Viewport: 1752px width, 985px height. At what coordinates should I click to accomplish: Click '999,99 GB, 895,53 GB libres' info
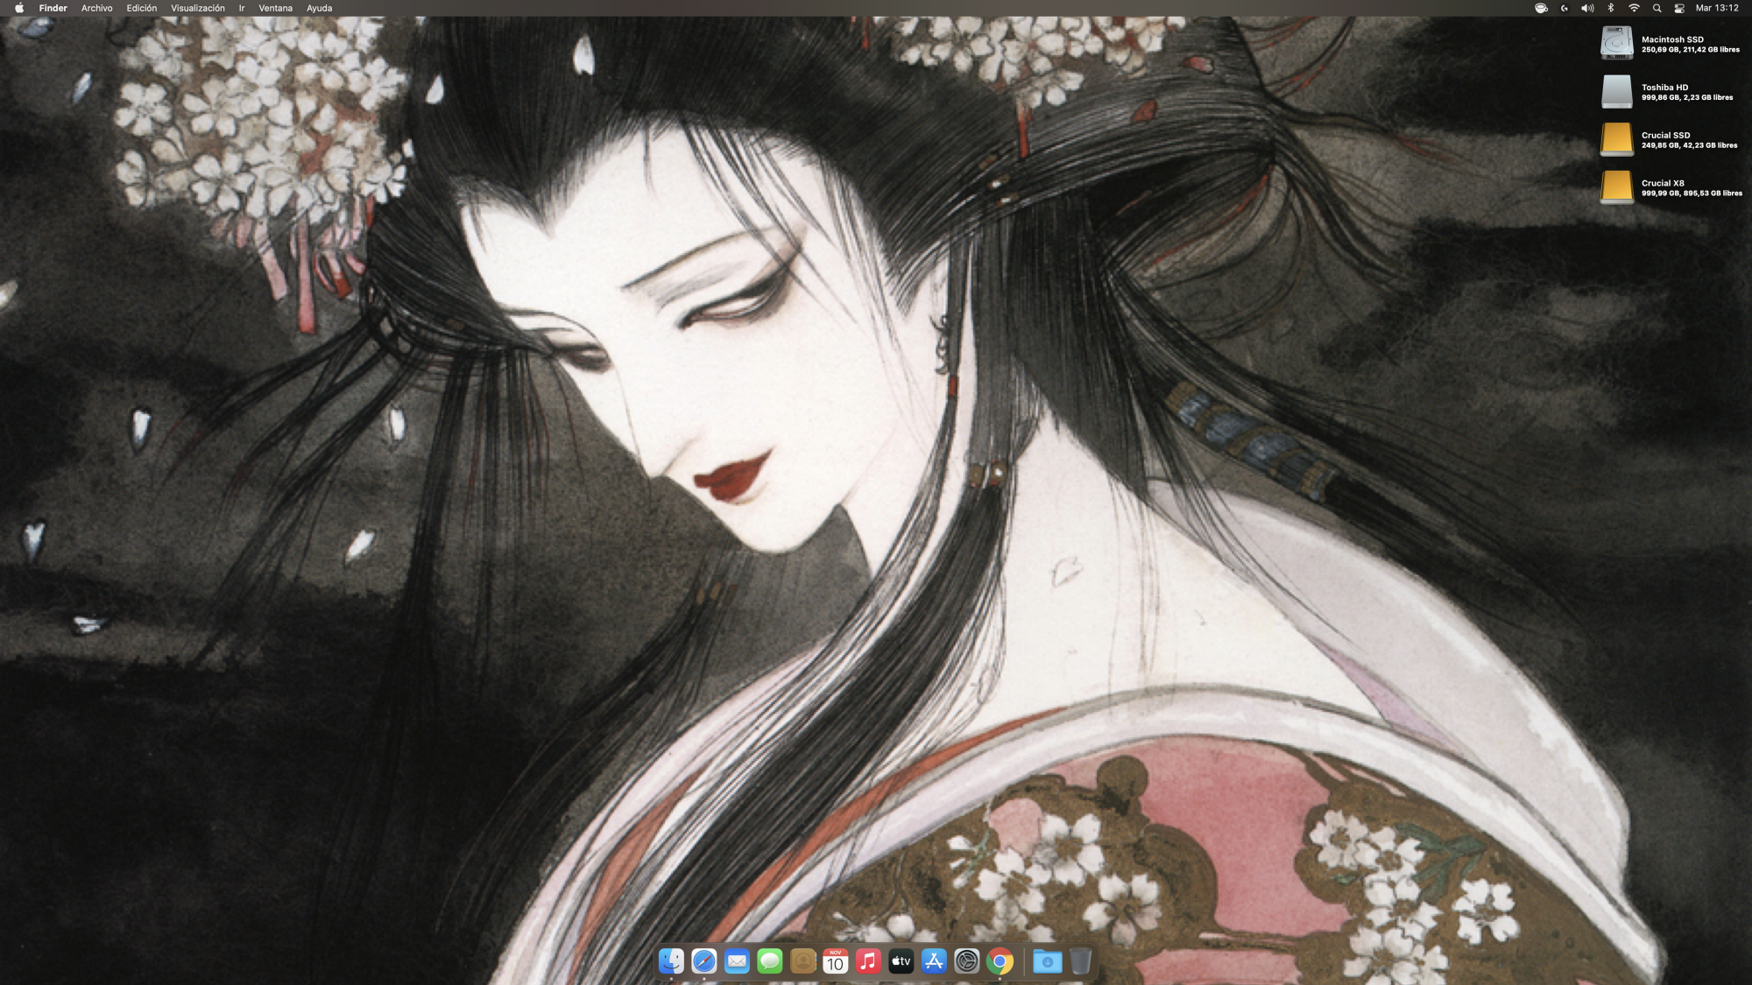pos(1692,193)
